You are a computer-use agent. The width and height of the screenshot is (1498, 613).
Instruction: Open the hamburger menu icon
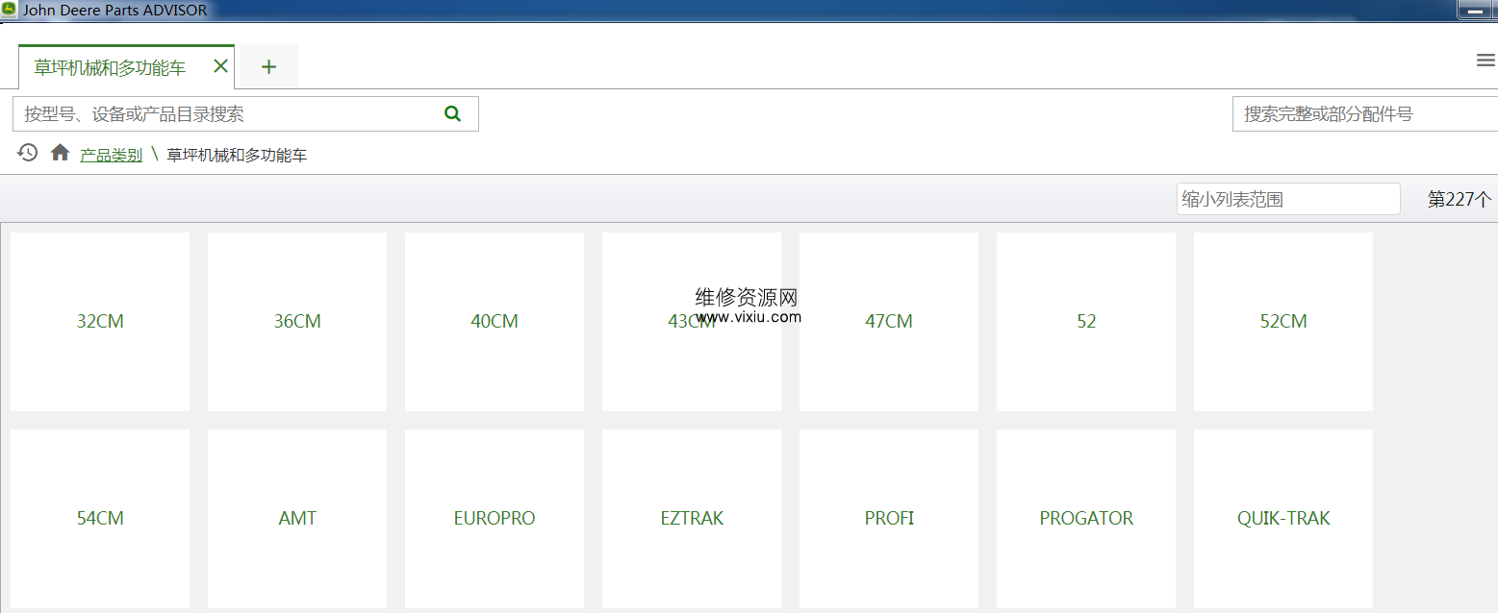[1485, 61]
